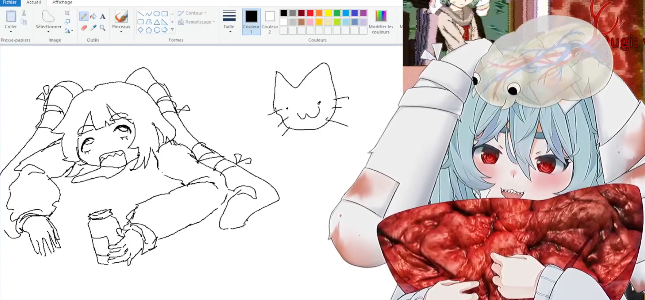The image size is (645, 300).
Task: Choose the Diamond shape
Action: 141,30
